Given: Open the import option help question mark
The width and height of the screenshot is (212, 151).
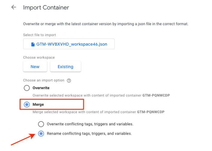Looking at the screenshot, I should click(69, 80).
